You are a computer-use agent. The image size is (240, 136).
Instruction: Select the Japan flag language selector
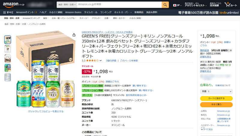pos(177,5)
